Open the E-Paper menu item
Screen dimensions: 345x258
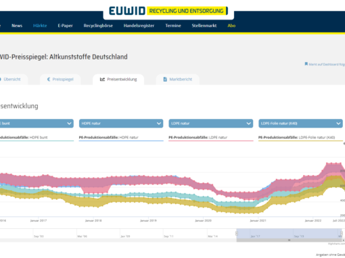pos(65,26)
